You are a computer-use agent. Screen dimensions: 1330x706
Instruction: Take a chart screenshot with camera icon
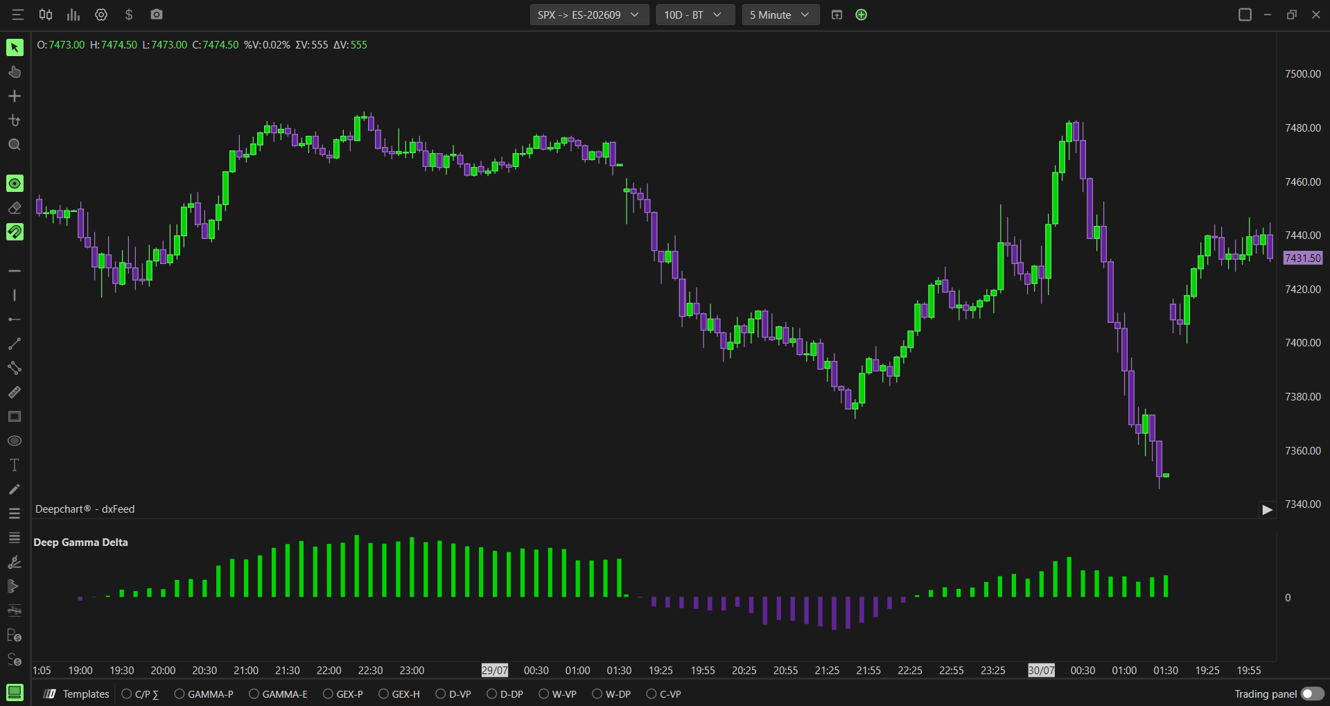(157, 15)
